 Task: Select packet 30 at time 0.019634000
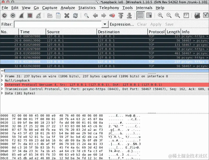(x=104, y=58)
